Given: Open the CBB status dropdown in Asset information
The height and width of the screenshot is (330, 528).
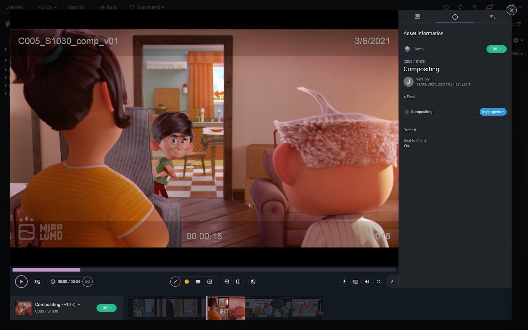Looking at the screenshot, I should pos(496,49).
